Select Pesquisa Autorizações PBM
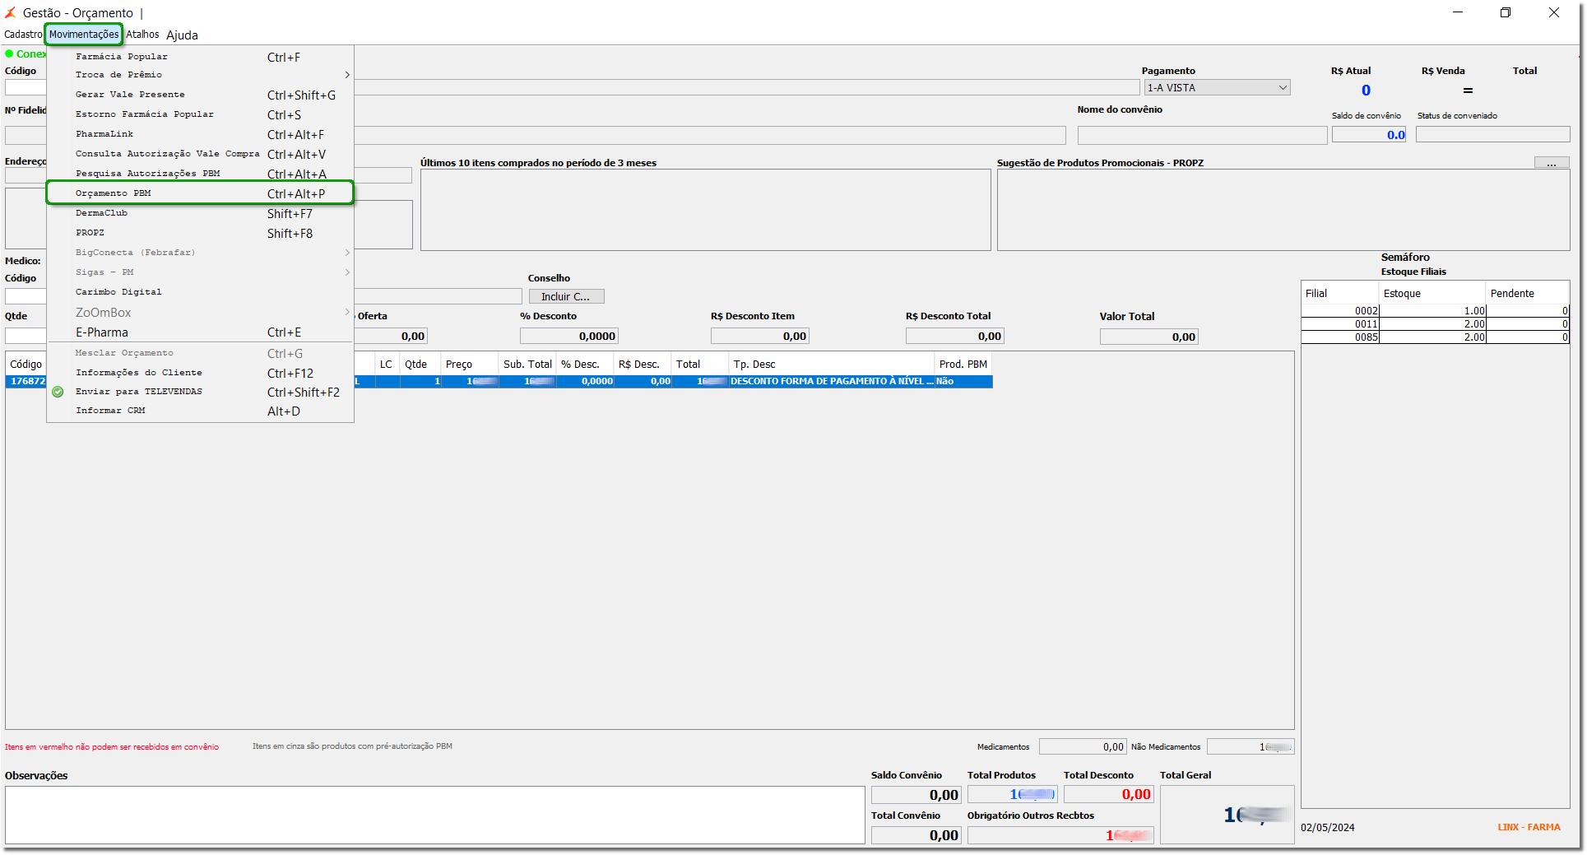The width and height of the screenshot is (1587, 855). [200, 174]
